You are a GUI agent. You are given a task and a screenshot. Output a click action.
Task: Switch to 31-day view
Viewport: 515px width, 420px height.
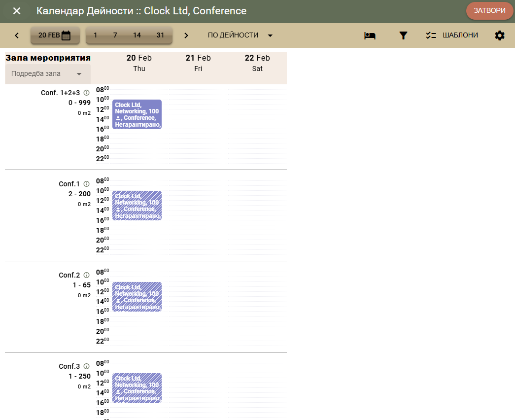coord(160,35)
